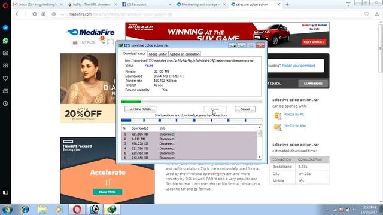Open MY FILES dropdown arrow

coord(104,43)
